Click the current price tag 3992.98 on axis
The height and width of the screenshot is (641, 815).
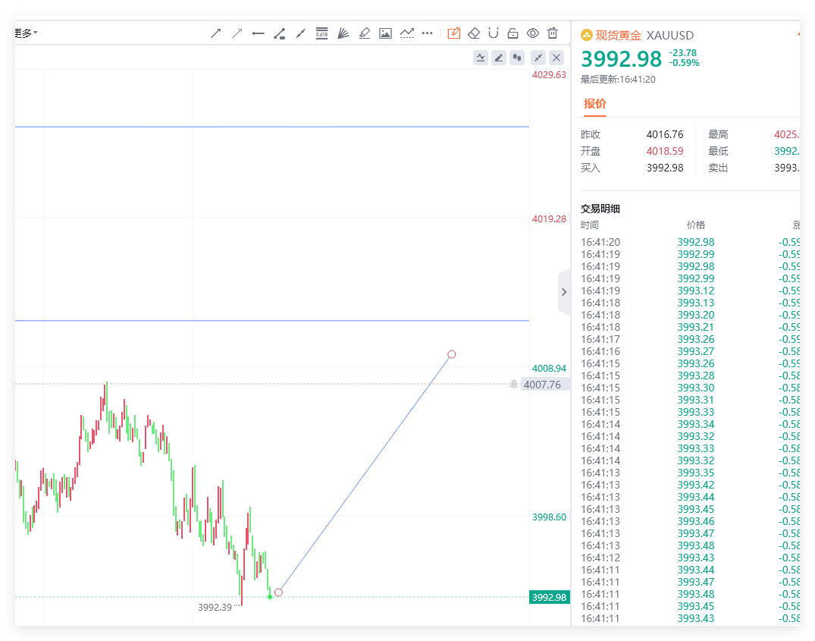coord(550,597)
